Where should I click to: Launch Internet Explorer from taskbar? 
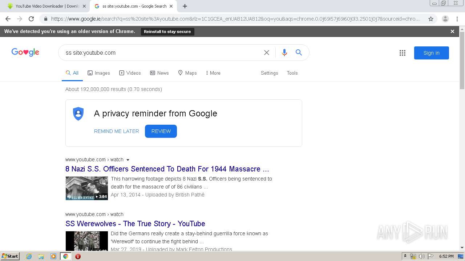(x=29, y=256)
